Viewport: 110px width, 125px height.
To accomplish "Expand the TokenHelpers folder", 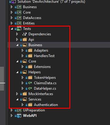I will (22, 78).
